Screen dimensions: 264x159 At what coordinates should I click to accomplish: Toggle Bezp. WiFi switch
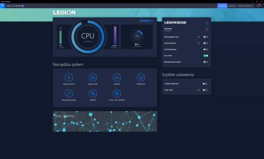(205, 90)
